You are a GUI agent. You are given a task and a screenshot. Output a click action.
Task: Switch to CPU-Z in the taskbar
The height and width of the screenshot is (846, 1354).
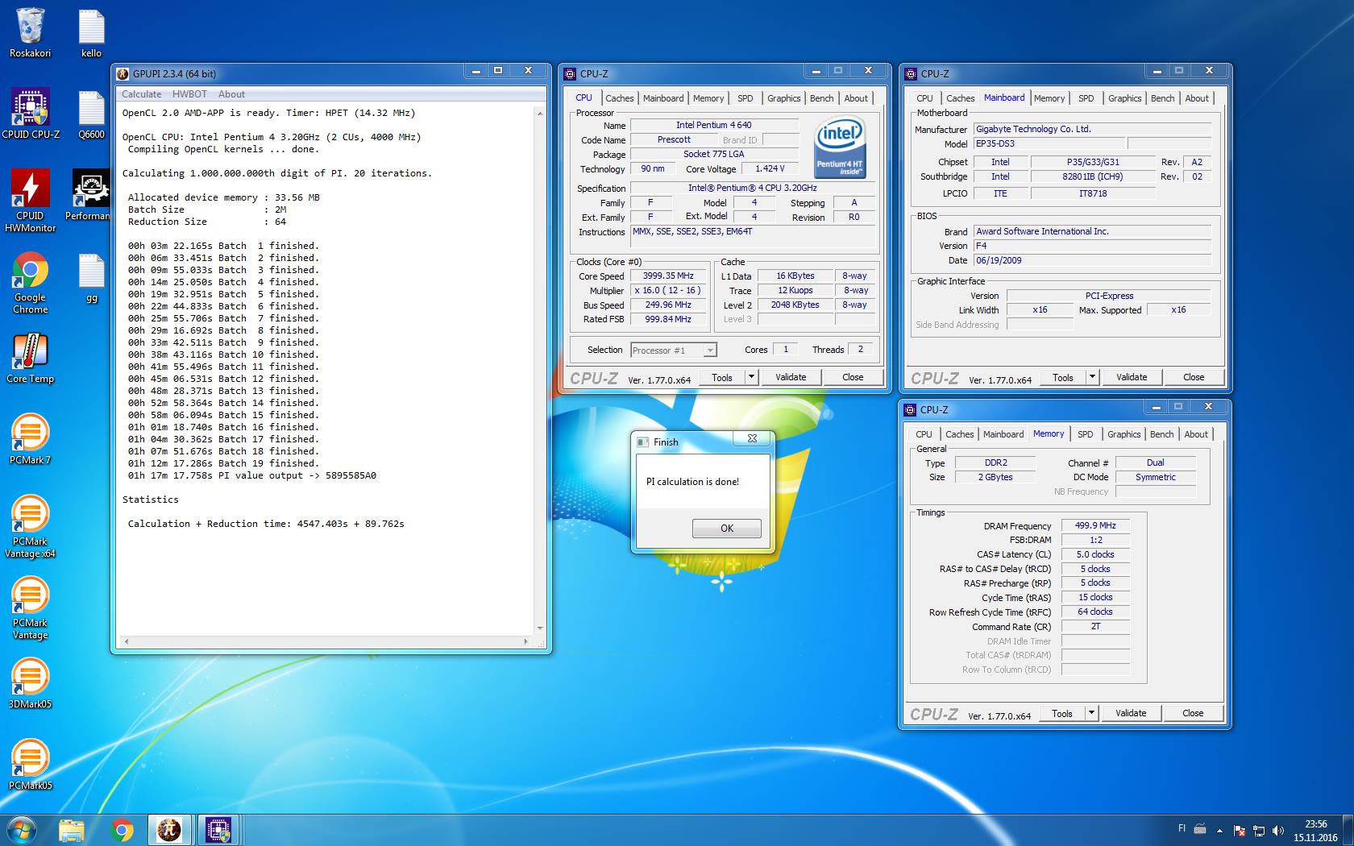(x=218, y=830)
